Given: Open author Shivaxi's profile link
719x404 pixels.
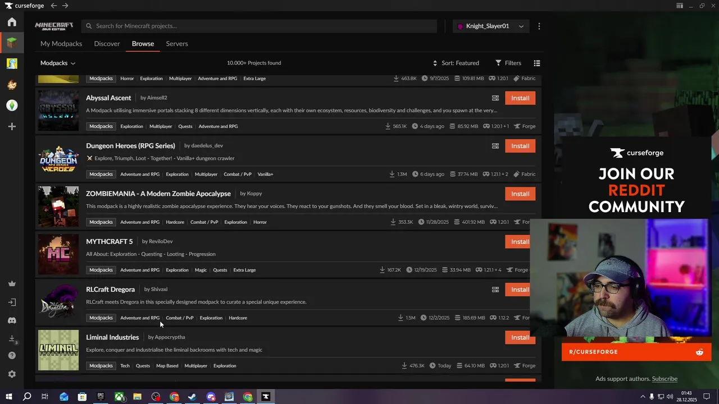Looking at the screenshot, I should (x=159, y=289).
